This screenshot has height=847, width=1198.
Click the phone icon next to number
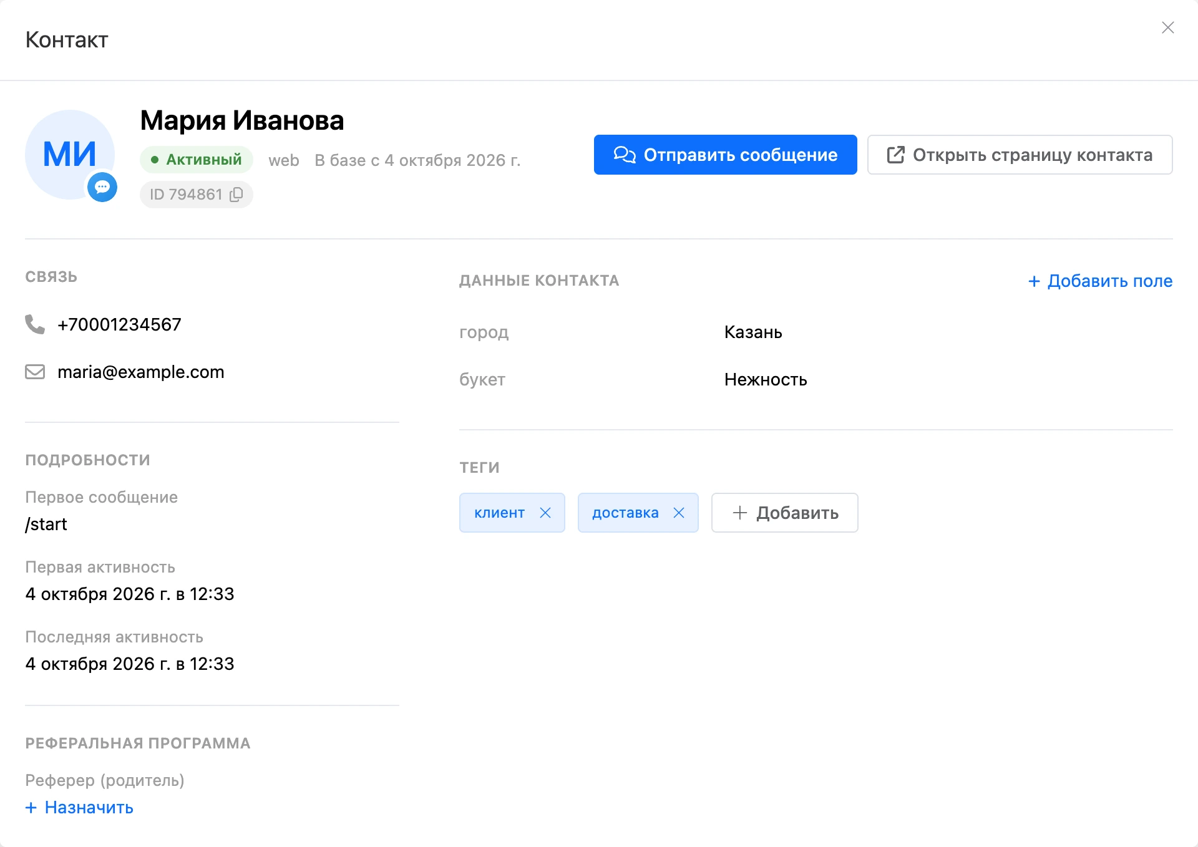click(35, 324)
